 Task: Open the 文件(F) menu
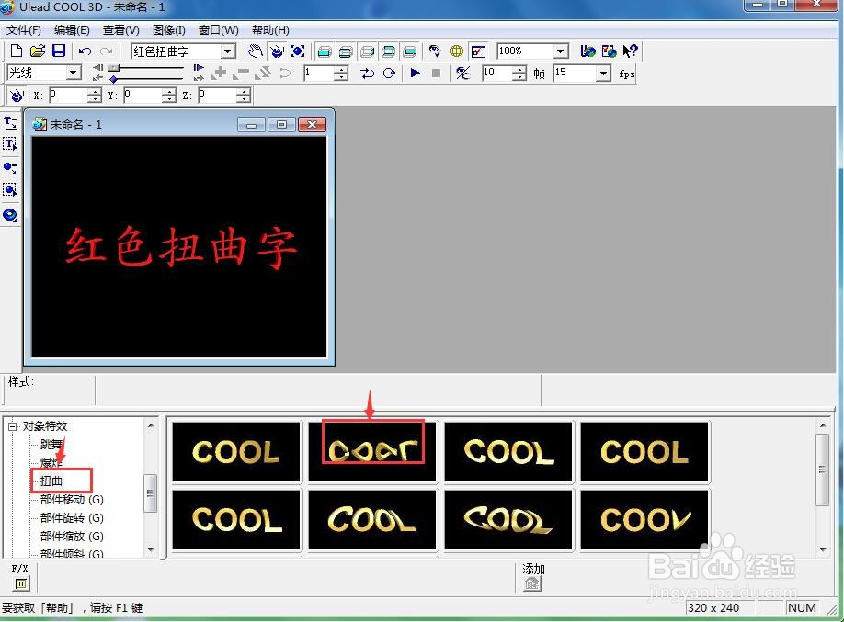pyautogui.click(x=24, y=30)
